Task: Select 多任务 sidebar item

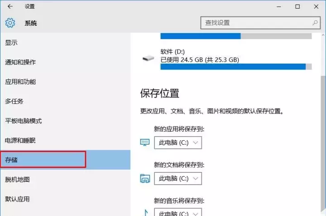Action: (65, 101)
